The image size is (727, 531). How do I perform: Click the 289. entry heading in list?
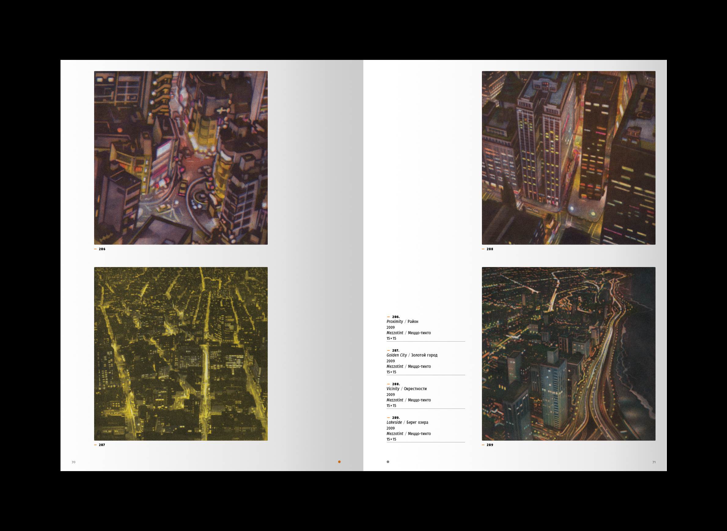tap(396, 418)
